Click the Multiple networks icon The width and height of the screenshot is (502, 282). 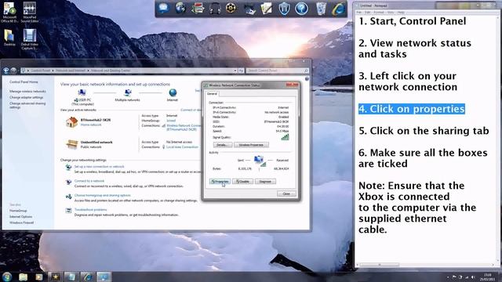click(127, 92)
